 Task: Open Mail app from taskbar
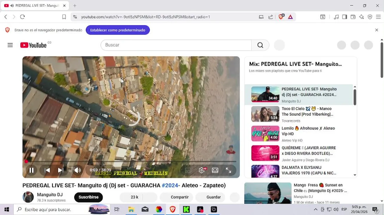(x=145, y=210)
